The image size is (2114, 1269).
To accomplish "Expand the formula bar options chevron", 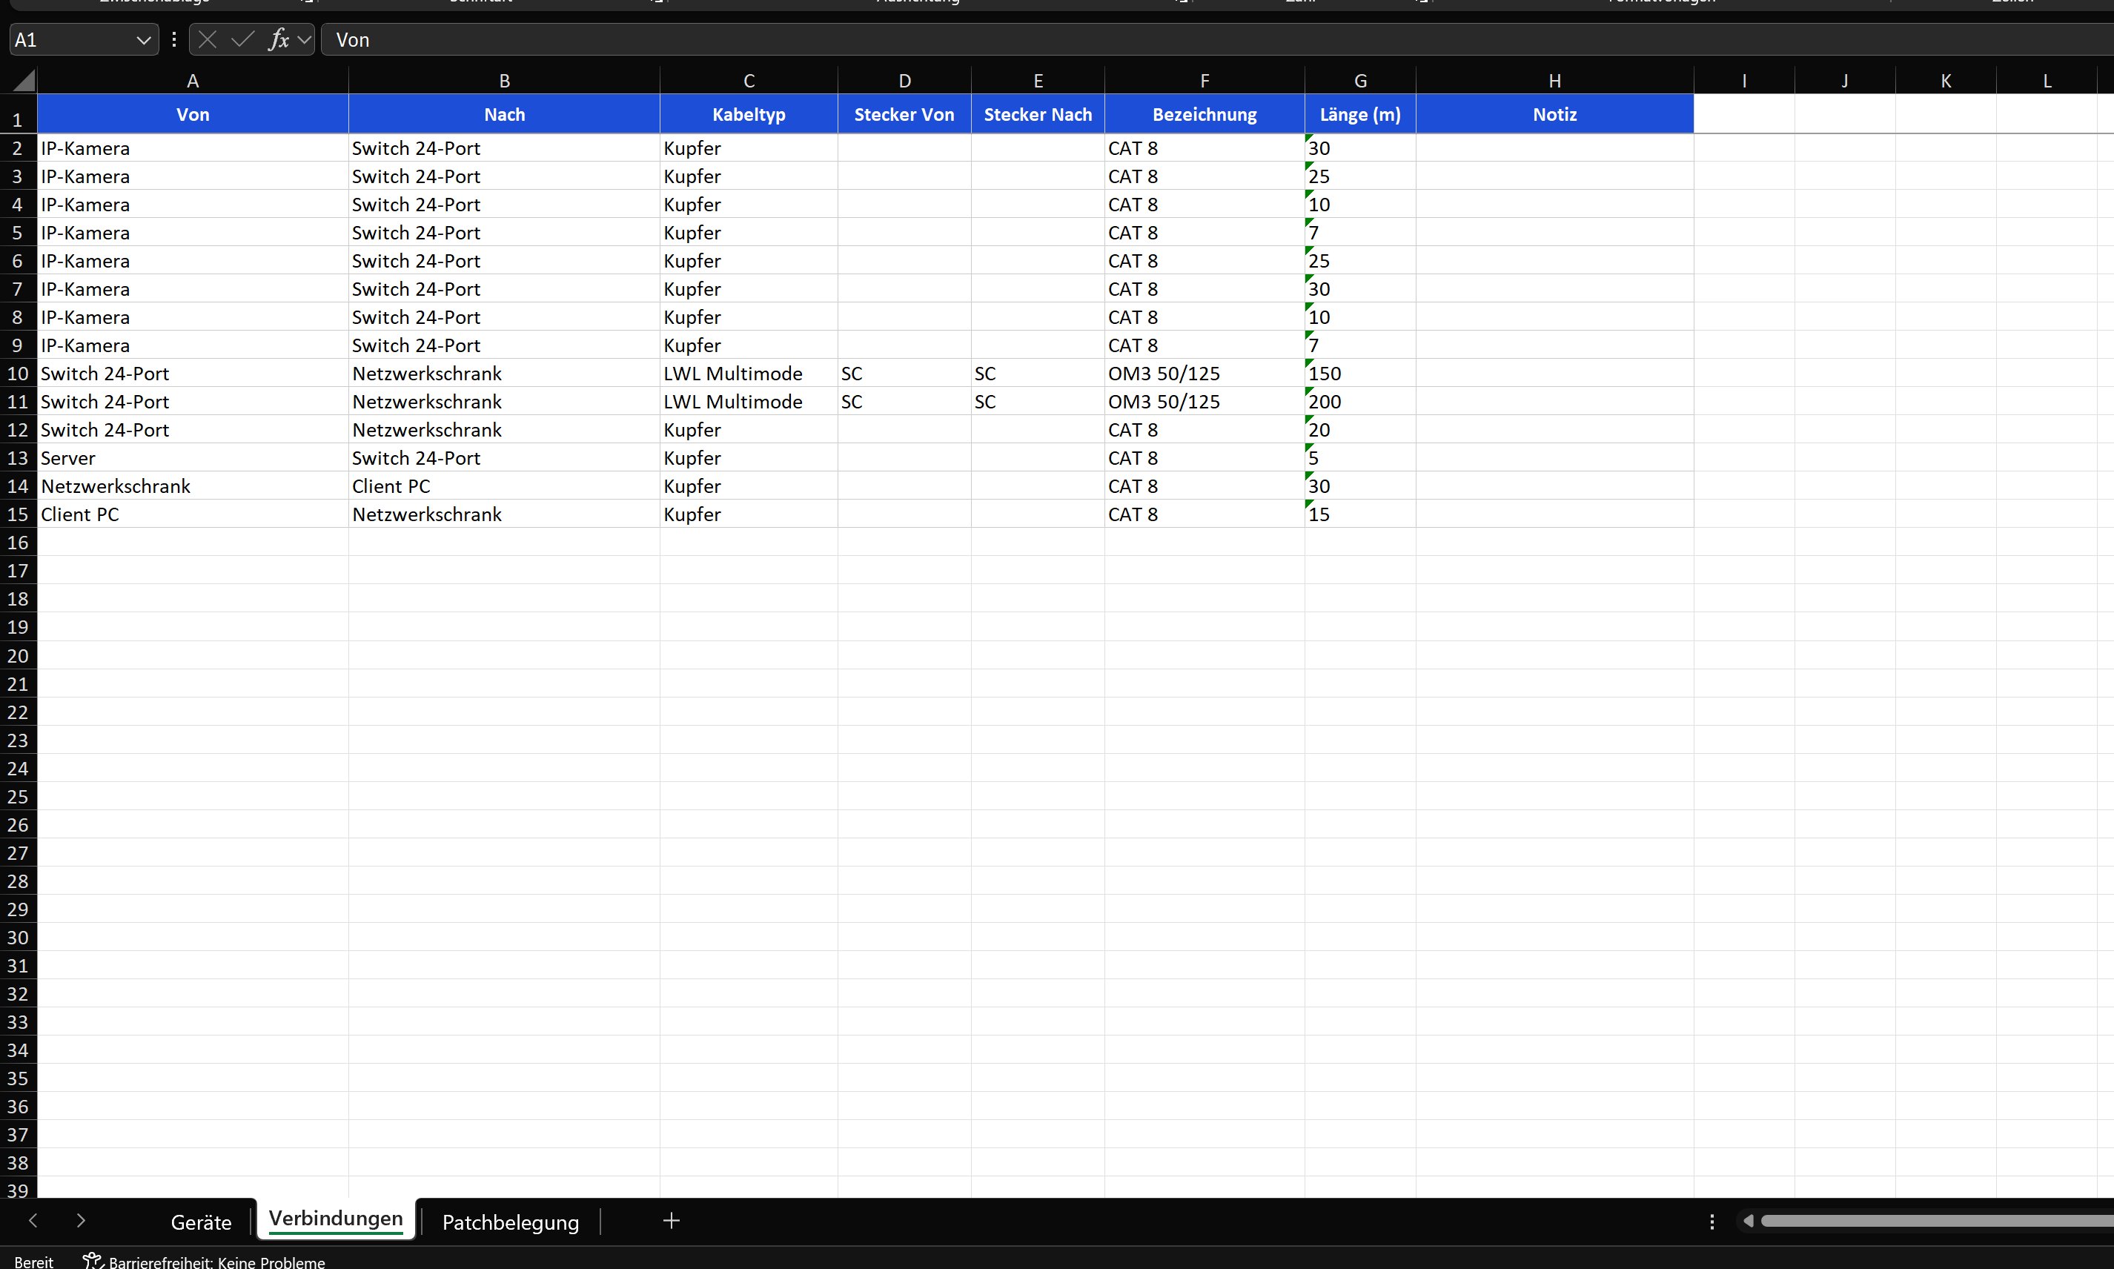I will (305, 39).
